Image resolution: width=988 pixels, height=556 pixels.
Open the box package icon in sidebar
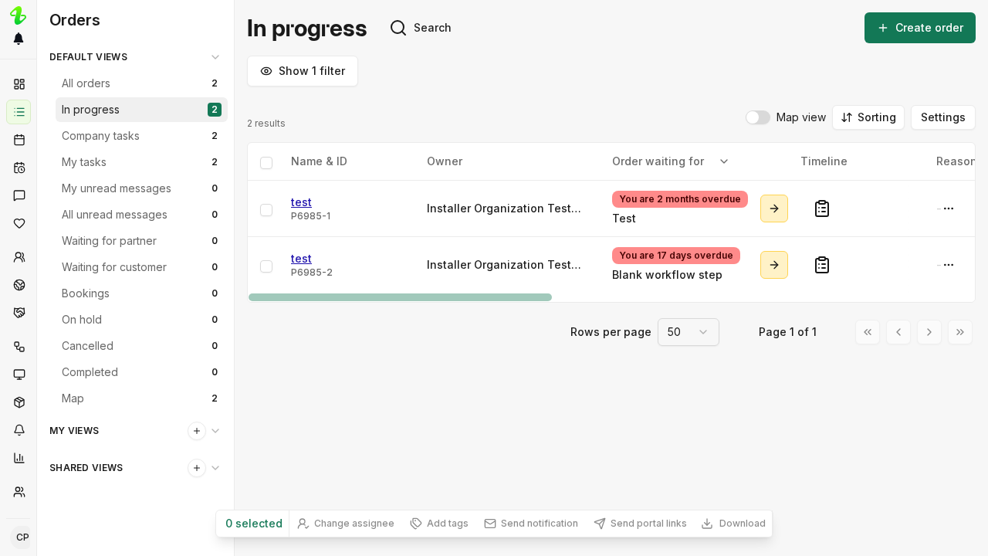19,402
